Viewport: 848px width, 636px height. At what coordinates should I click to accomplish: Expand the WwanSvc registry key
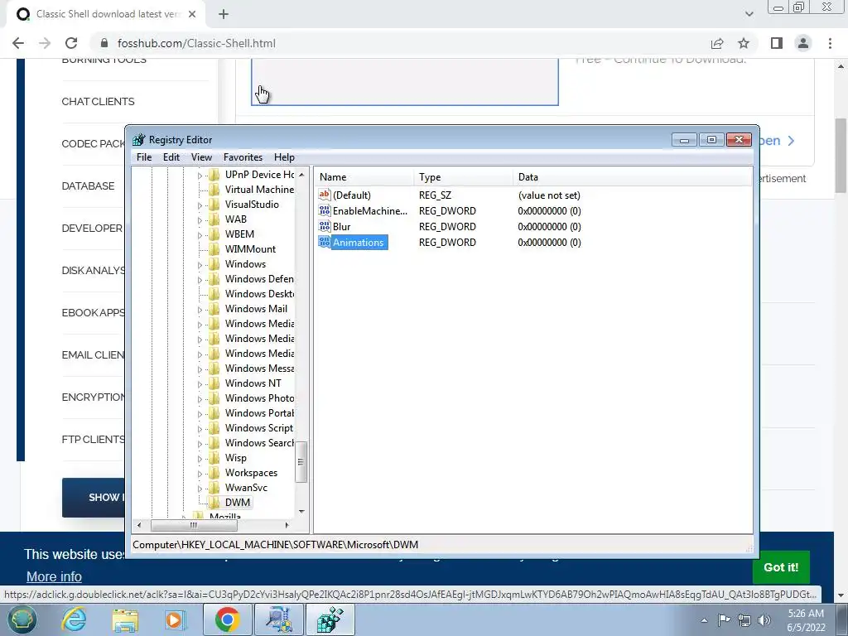coord(200,489)
